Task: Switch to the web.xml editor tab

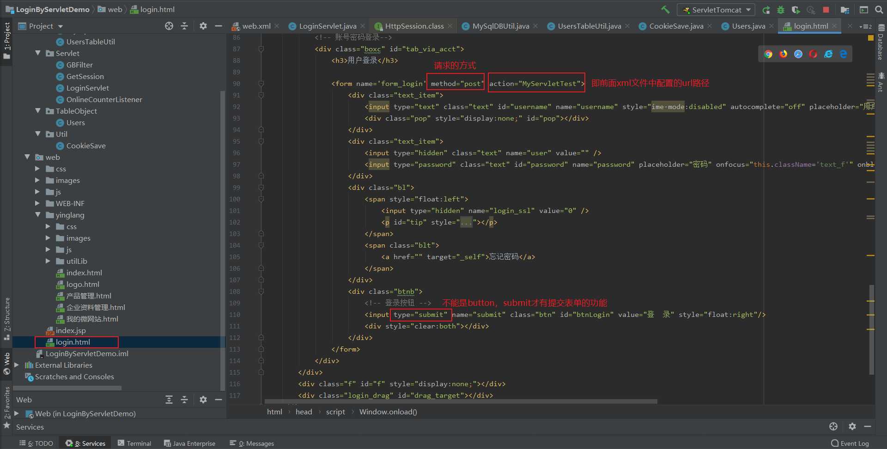Action: (x=255, y=26)
